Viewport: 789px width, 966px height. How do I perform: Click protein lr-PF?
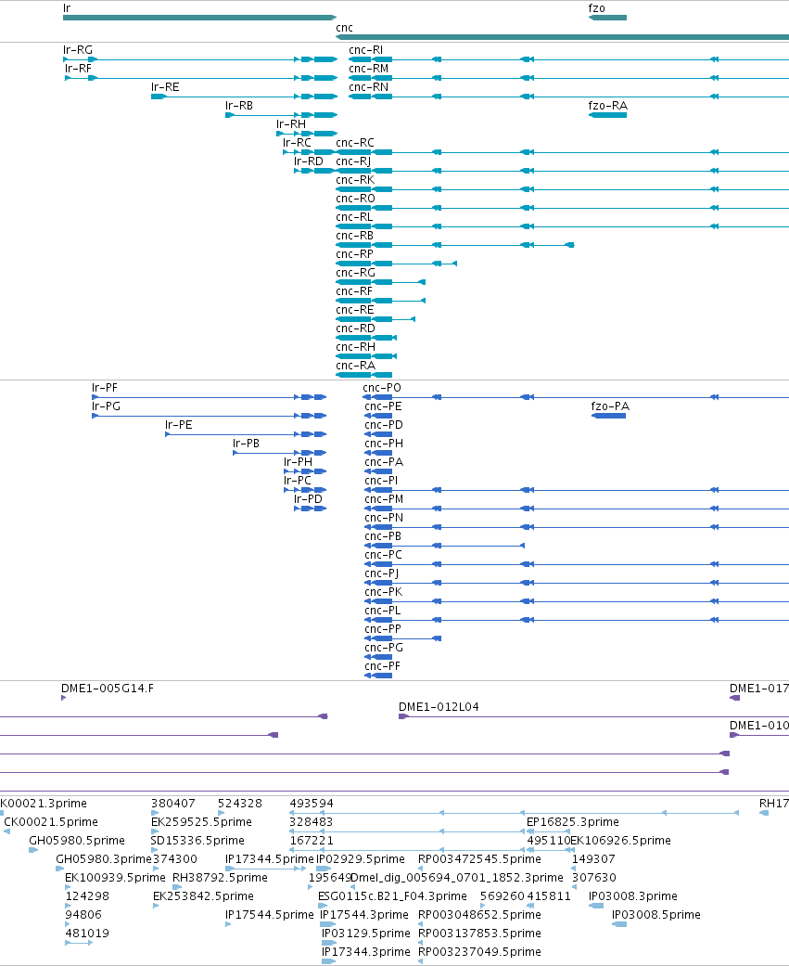(209, 397)
